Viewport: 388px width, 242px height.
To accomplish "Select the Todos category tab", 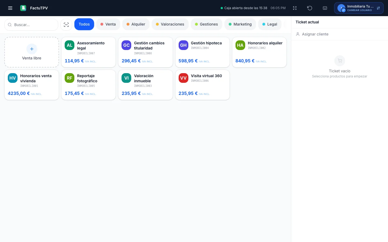I will pos(84,24).
